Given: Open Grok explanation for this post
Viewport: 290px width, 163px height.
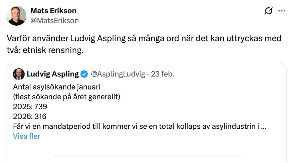Looking at the screenshot, I should click(268, 11).
